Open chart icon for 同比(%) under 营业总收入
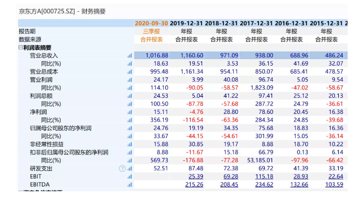 pyautogui.click(x=129, y=64)
